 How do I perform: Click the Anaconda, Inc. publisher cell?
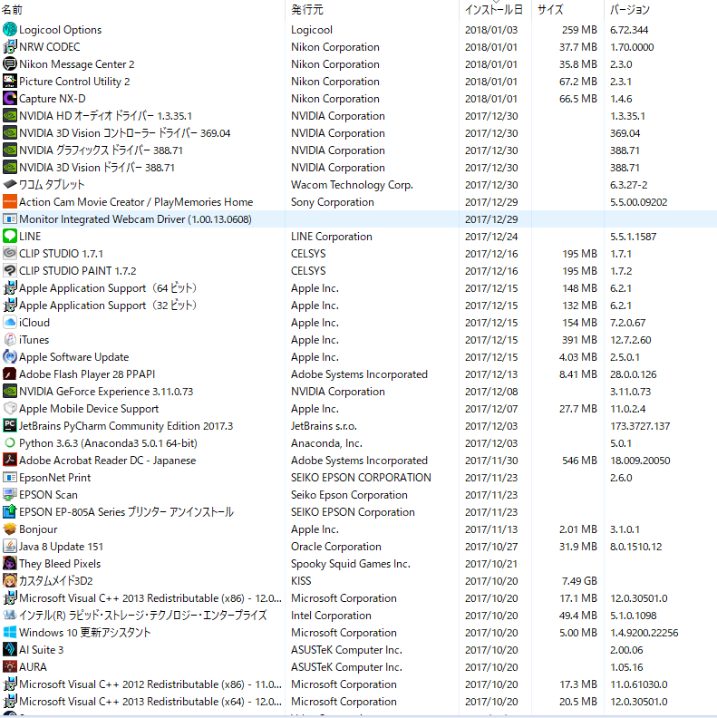pos(326,443)
